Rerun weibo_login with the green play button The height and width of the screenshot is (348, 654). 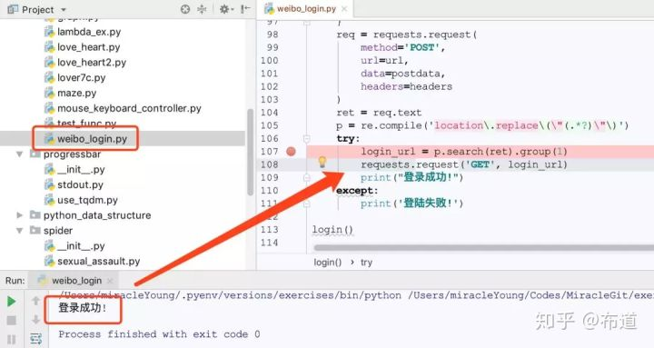point(12,302)
